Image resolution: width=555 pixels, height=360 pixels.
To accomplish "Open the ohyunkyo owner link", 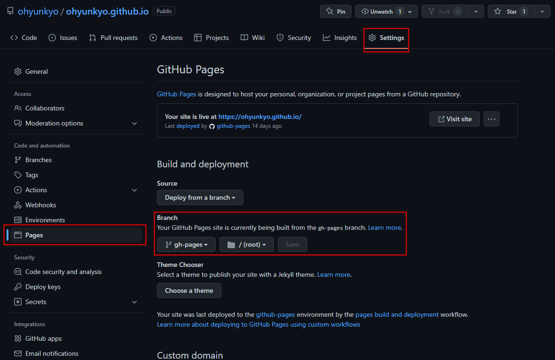I will click(38, 11).
